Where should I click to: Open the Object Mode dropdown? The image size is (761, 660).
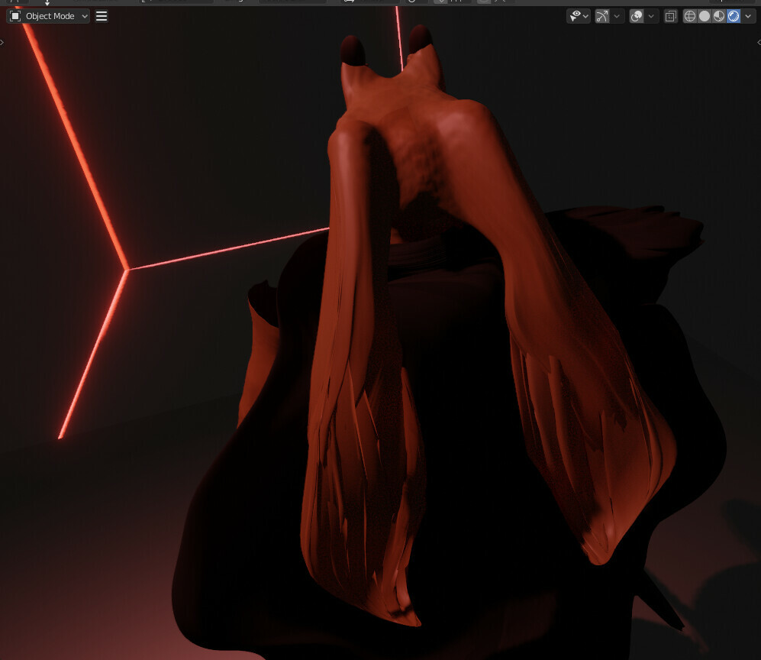[x=48, y=16]
